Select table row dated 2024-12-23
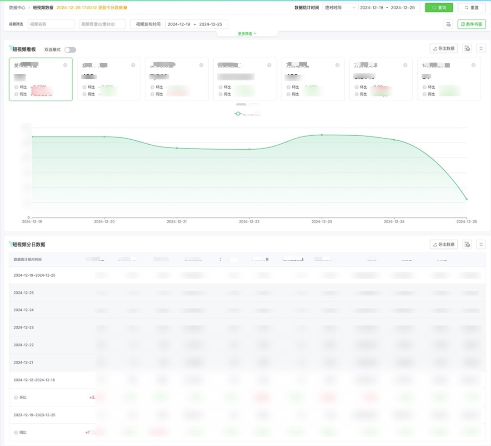The height and width of the screenshot is (446, 491). pyautogui.click(x=247, y=328)
